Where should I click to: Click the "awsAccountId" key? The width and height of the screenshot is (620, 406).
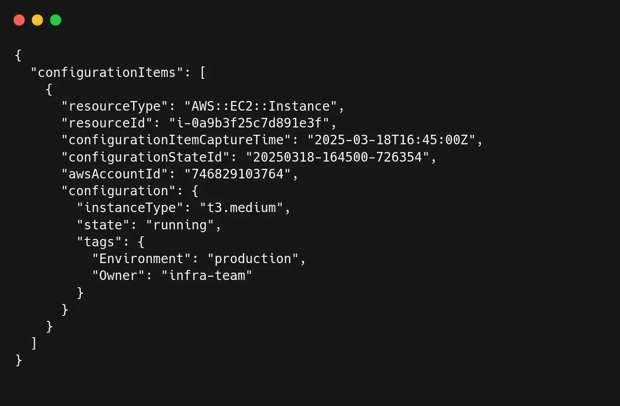tap(115, 174)
